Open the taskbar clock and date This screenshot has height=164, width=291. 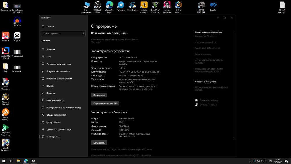click(278, 161)
